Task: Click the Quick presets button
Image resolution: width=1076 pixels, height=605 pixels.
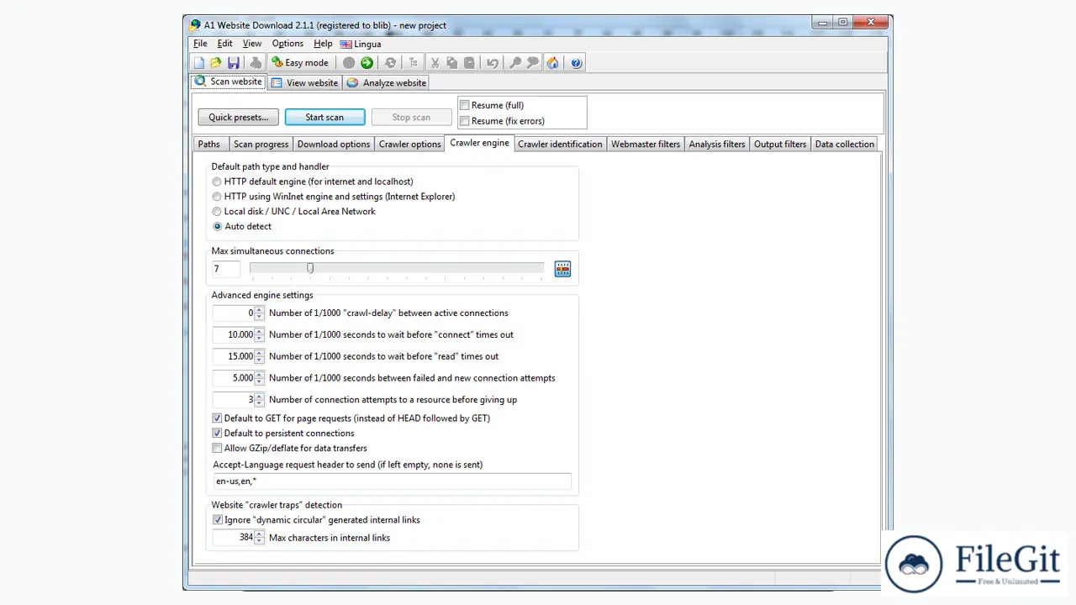Action: 239,118
